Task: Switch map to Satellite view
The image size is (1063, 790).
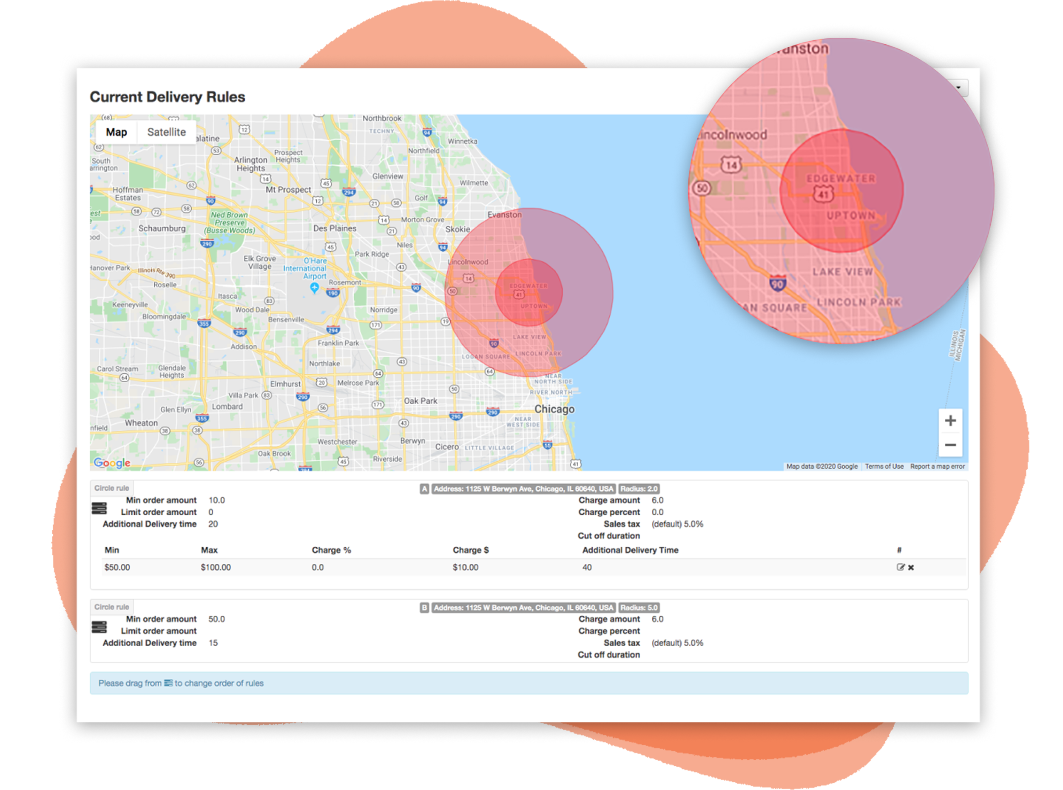Action: pos(166,132)
